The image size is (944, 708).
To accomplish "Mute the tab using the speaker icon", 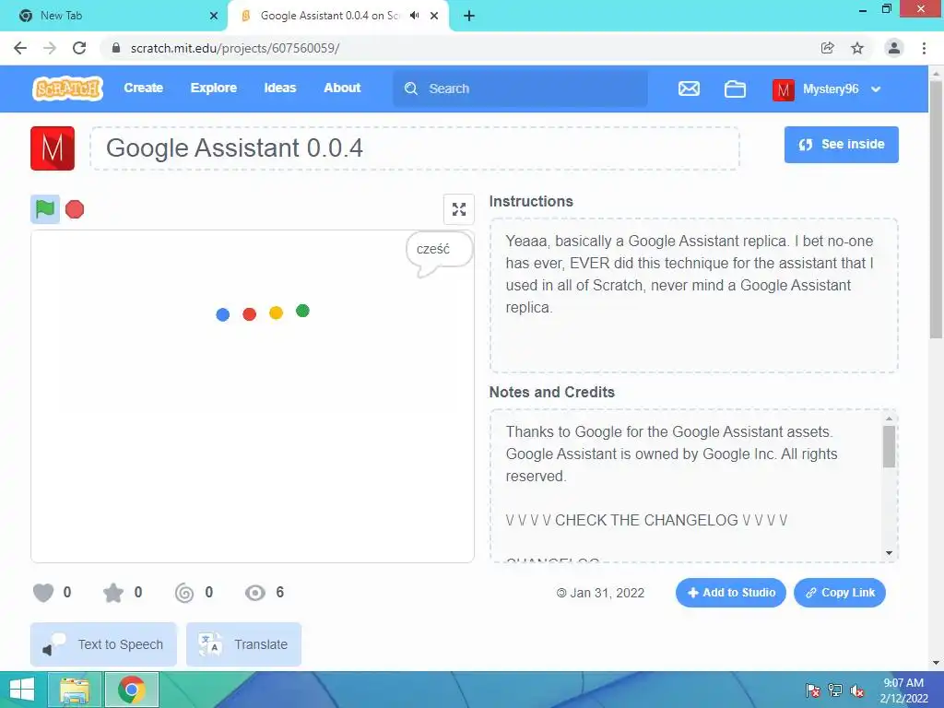I will point(414,16).
